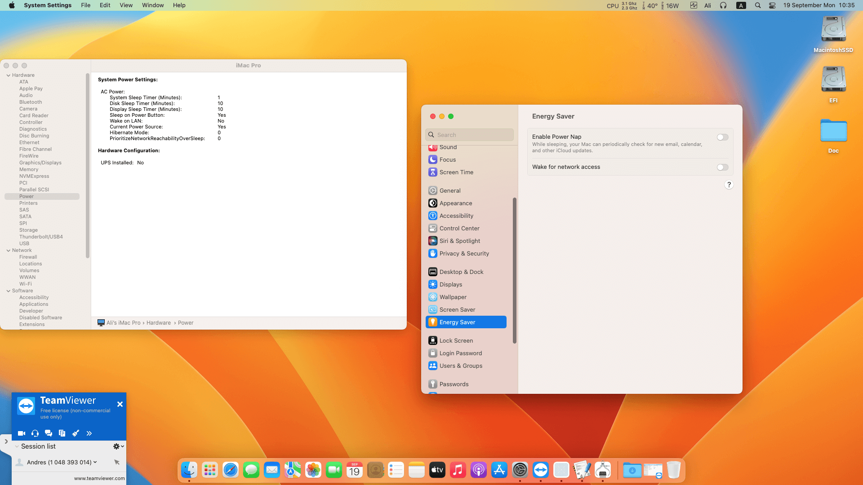Open the TeamViewer whiteboard brush icon

[x=76, y=433]
